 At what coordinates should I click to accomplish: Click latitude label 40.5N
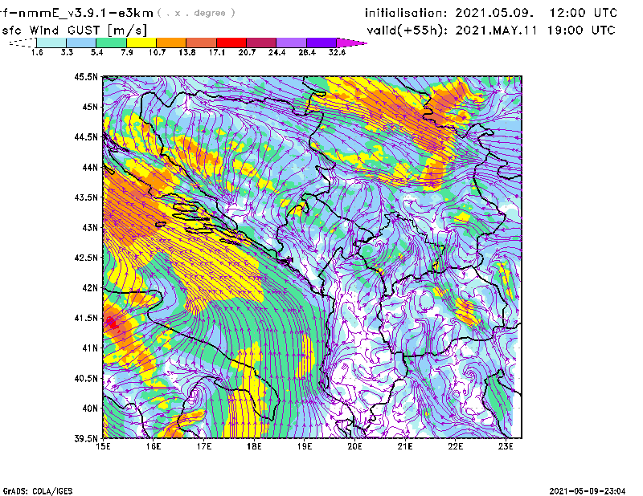(x=86, y=378)
